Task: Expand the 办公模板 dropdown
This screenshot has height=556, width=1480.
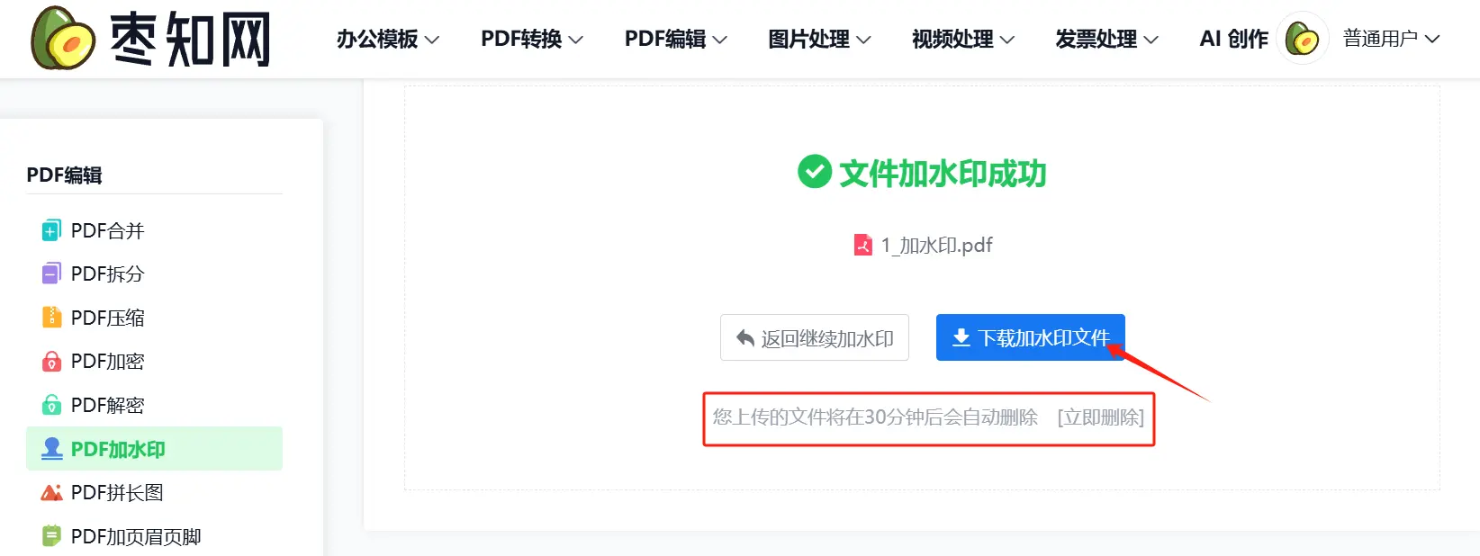Action: [388, 39]
